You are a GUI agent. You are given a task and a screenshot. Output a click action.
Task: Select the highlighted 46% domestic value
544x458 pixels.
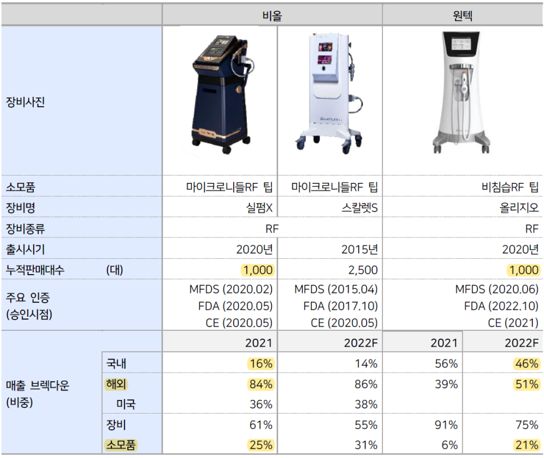tap(527, 363)
